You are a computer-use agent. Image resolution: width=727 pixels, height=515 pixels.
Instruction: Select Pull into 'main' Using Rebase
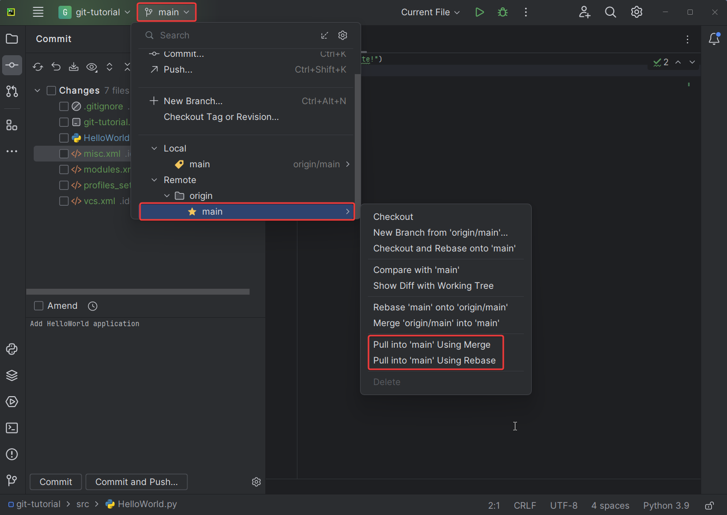tap(434, 360)
